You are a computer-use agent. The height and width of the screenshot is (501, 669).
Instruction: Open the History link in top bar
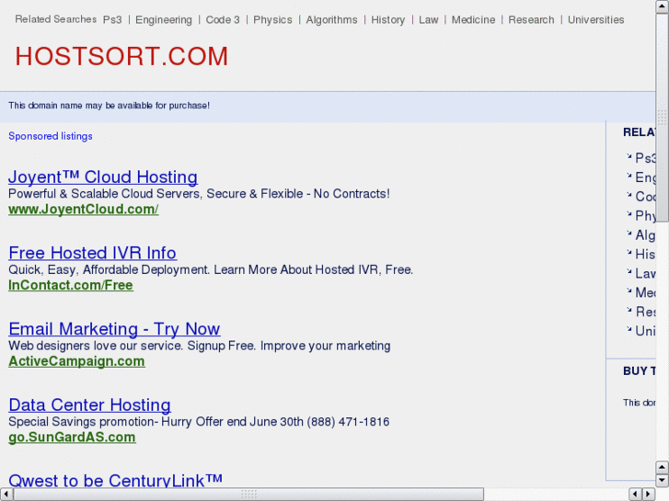point(387,19)
